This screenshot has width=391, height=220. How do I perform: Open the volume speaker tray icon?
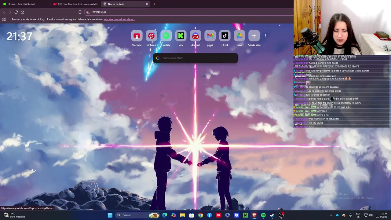(x=371, y=215)
